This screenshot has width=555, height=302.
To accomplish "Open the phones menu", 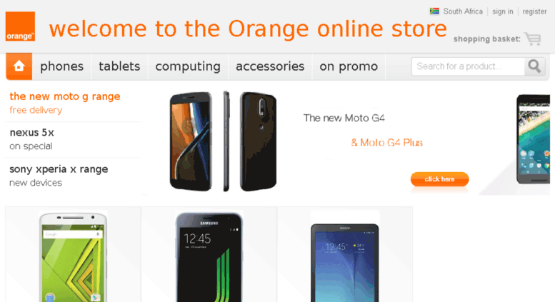I will [x=61, y=66].
